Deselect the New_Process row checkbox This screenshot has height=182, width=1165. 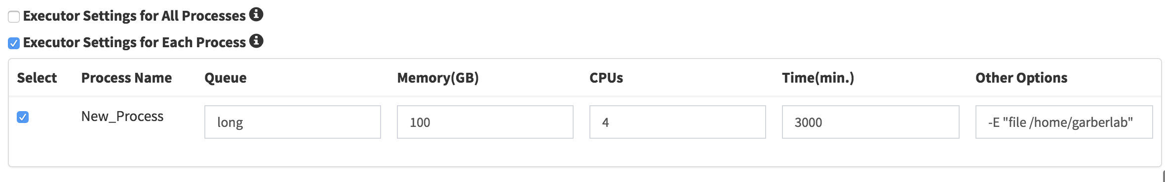(x=23, y=117)
